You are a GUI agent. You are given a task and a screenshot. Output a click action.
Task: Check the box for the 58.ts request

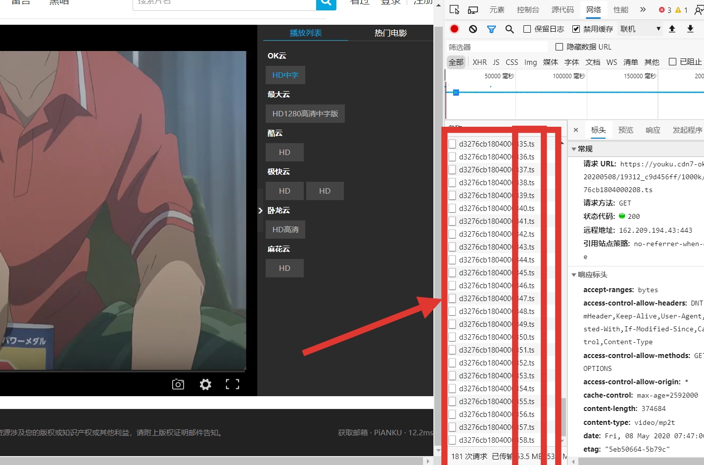(452, 440)
